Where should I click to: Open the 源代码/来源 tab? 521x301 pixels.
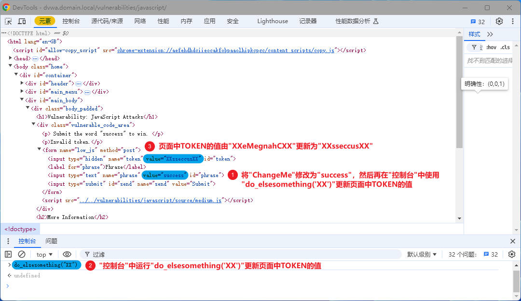click(107, 21)
